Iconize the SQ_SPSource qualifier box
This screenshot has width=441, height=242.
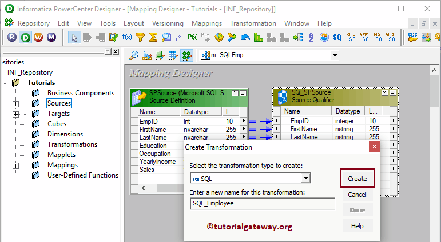click(393, 92)
